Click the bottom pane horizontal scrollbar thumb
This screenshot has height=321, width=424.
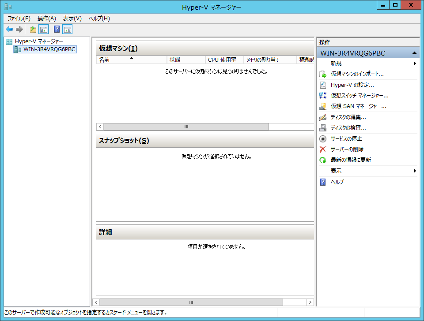point(191,302)
